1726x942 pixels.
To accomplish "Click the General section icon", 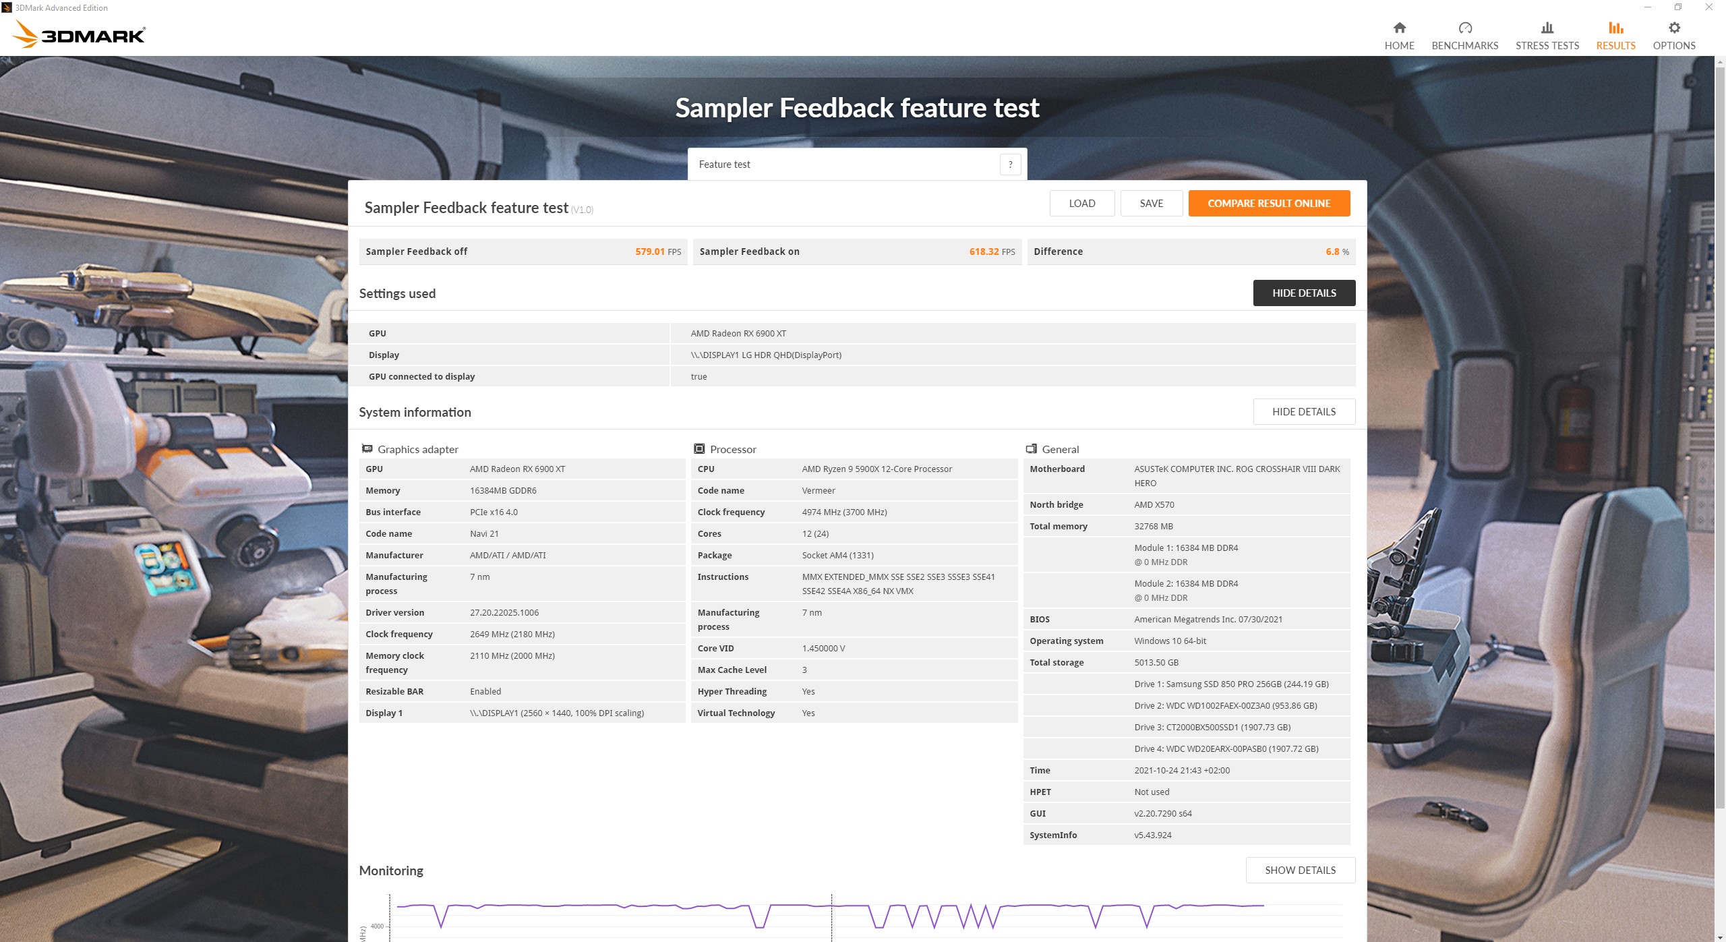I will 1031,449.
